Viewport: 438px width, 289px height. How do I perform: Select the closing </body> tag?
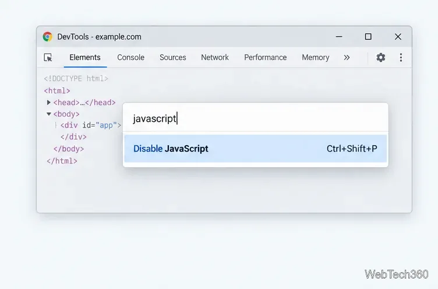tap(69, 149)
